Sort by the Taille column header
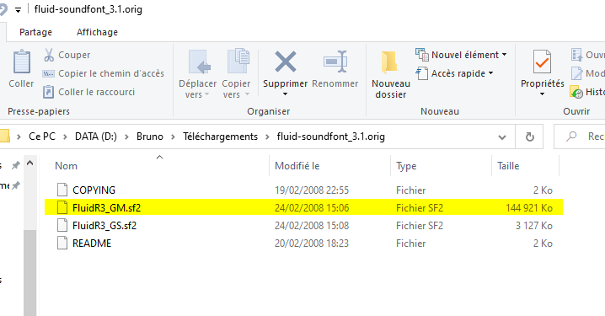 click(x=508, y=166)
